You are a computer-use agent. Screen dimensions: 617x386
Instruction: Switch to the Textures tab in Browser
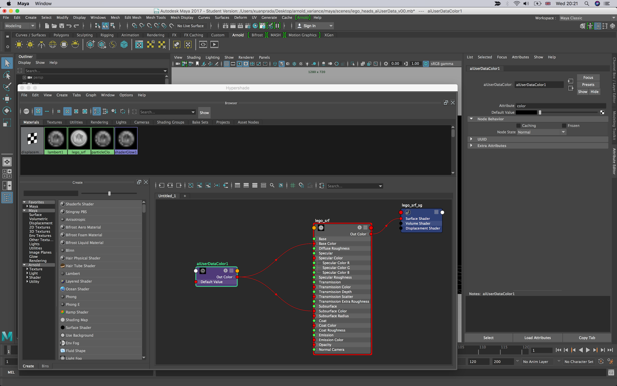(54, 122)
